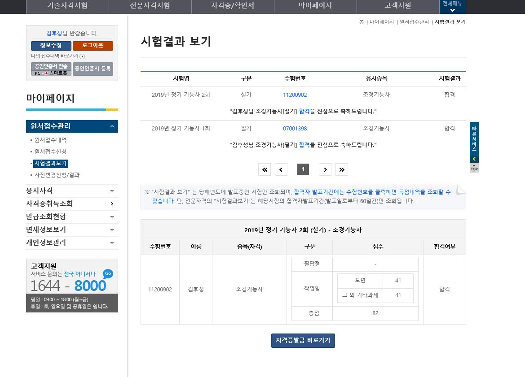Click the 자격증발급 바로가기 button
525x377 pixels.
click(303, 341)
